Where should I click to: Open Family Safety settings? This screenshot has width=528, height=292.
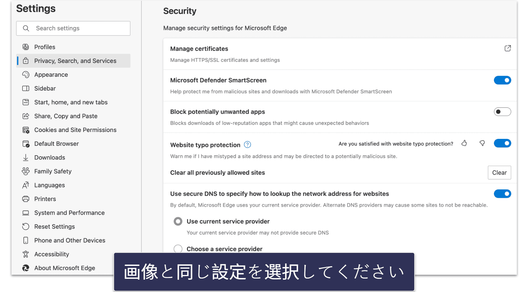click(73, 171)
